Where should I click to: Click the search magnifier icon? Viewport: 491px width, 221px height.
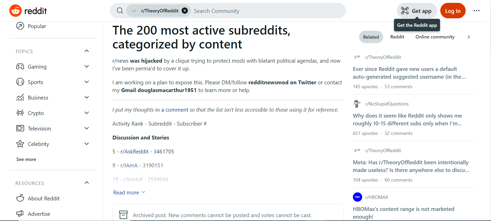point(120,11)
